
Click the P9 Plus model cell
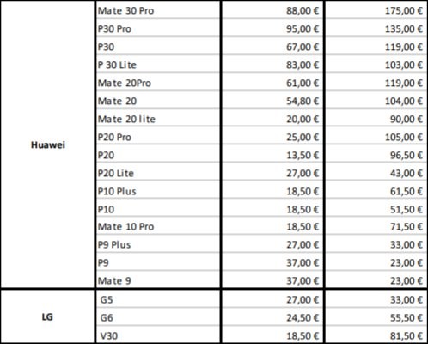coord(158,245)
